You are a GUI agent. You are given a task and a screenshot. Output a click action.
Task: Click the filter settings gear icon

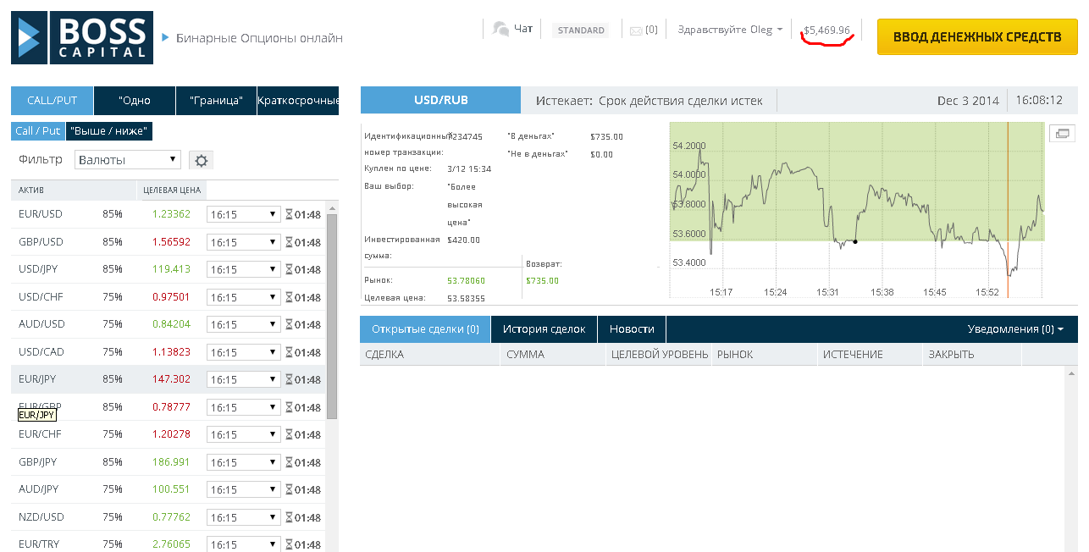coord(201,160)
